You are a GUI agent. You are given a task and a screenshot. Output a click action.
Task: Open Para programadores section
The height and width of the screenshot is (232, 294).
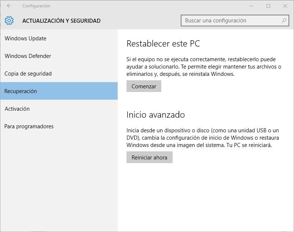(59, 126)
